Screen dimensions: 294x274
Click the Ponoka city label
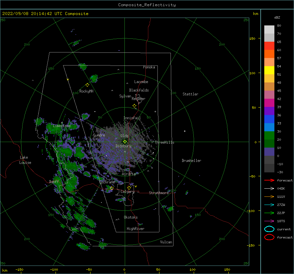(x=149, y=67)
